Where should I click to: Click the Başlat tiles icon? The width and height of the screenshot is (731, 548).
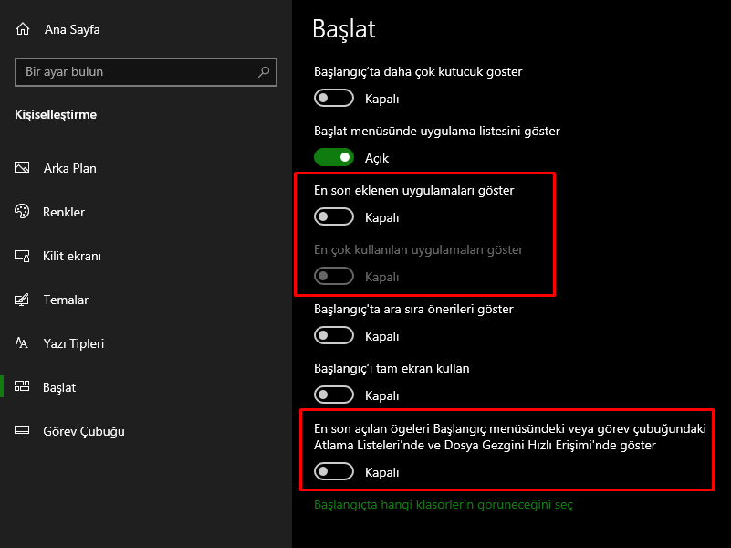coord(23,387)
